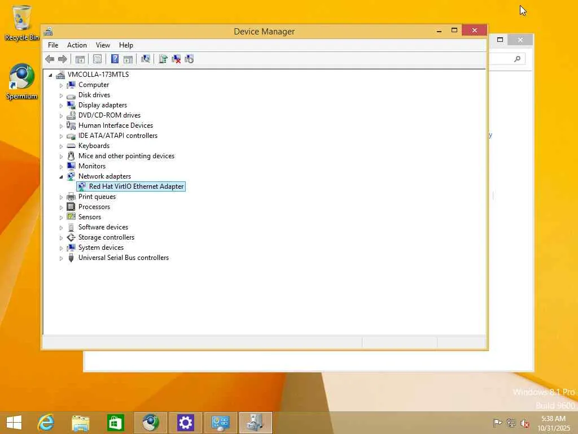Expand the DVD/CD-ROM drives category

tap(61, 116)
